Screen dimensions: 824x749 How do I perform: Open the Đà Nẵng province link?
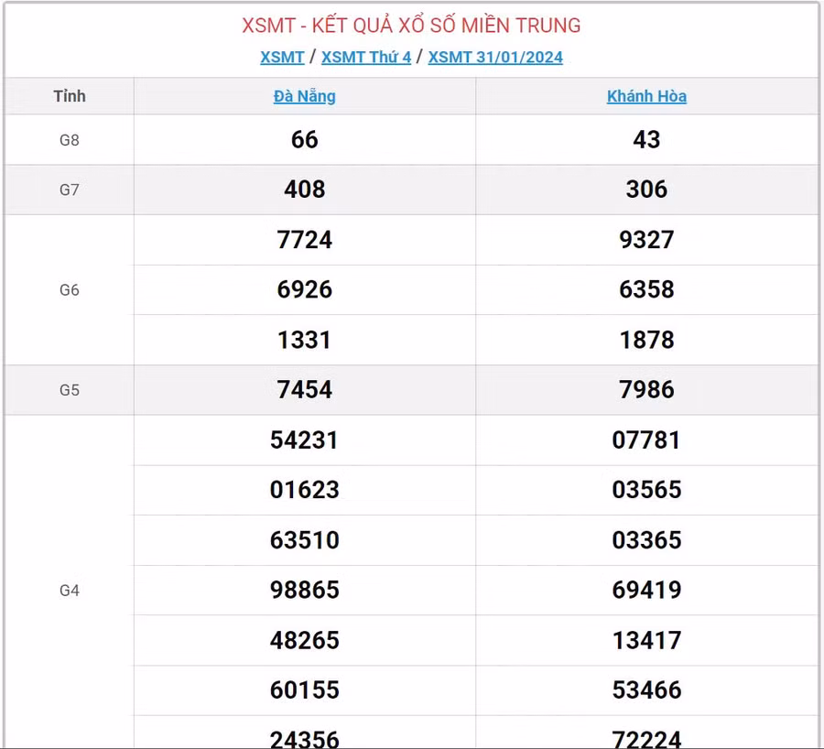point(305,96)
